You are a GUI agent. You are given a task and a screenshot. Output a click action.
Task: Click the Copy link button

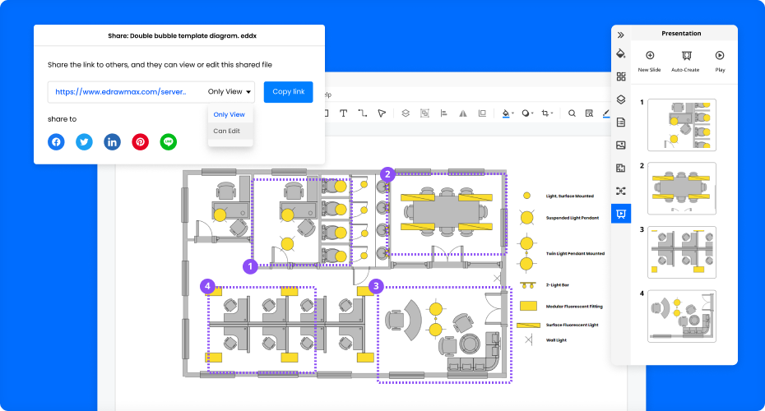(x=288, y=92)
